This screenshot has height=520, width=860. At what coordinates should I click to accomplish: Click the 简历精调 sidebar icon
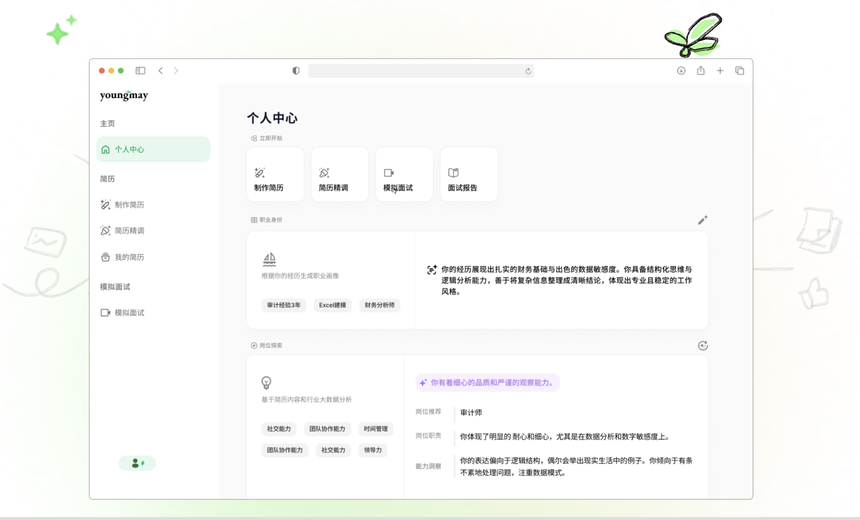105,231
